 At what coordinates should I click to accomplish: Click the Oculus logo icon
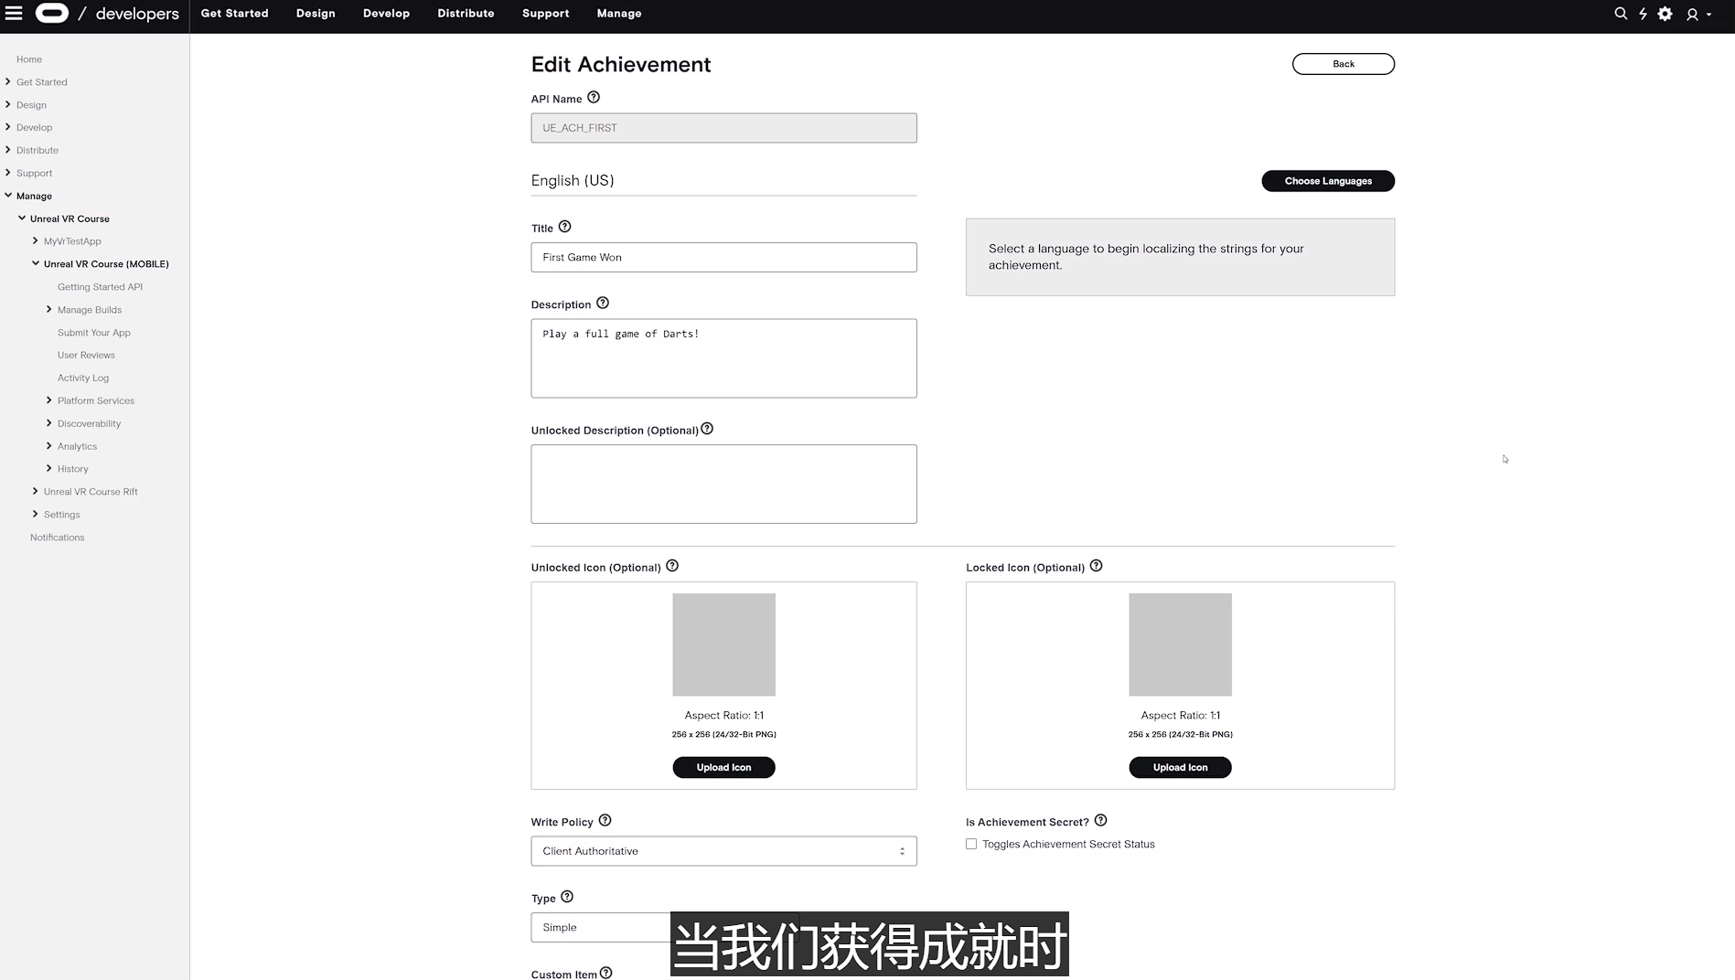click(x=52, y=13)
